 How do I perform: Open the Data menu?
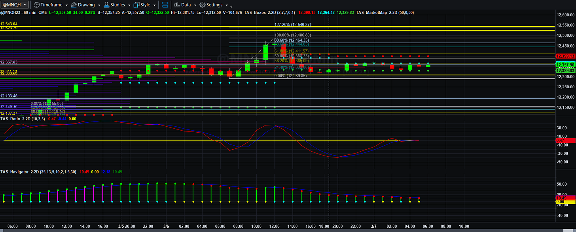point(186,5)
